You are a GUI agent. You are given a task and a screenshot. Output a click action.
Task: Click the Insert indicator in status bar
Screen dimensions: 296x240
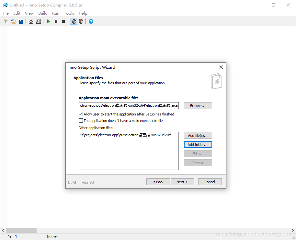click(52, 237)
